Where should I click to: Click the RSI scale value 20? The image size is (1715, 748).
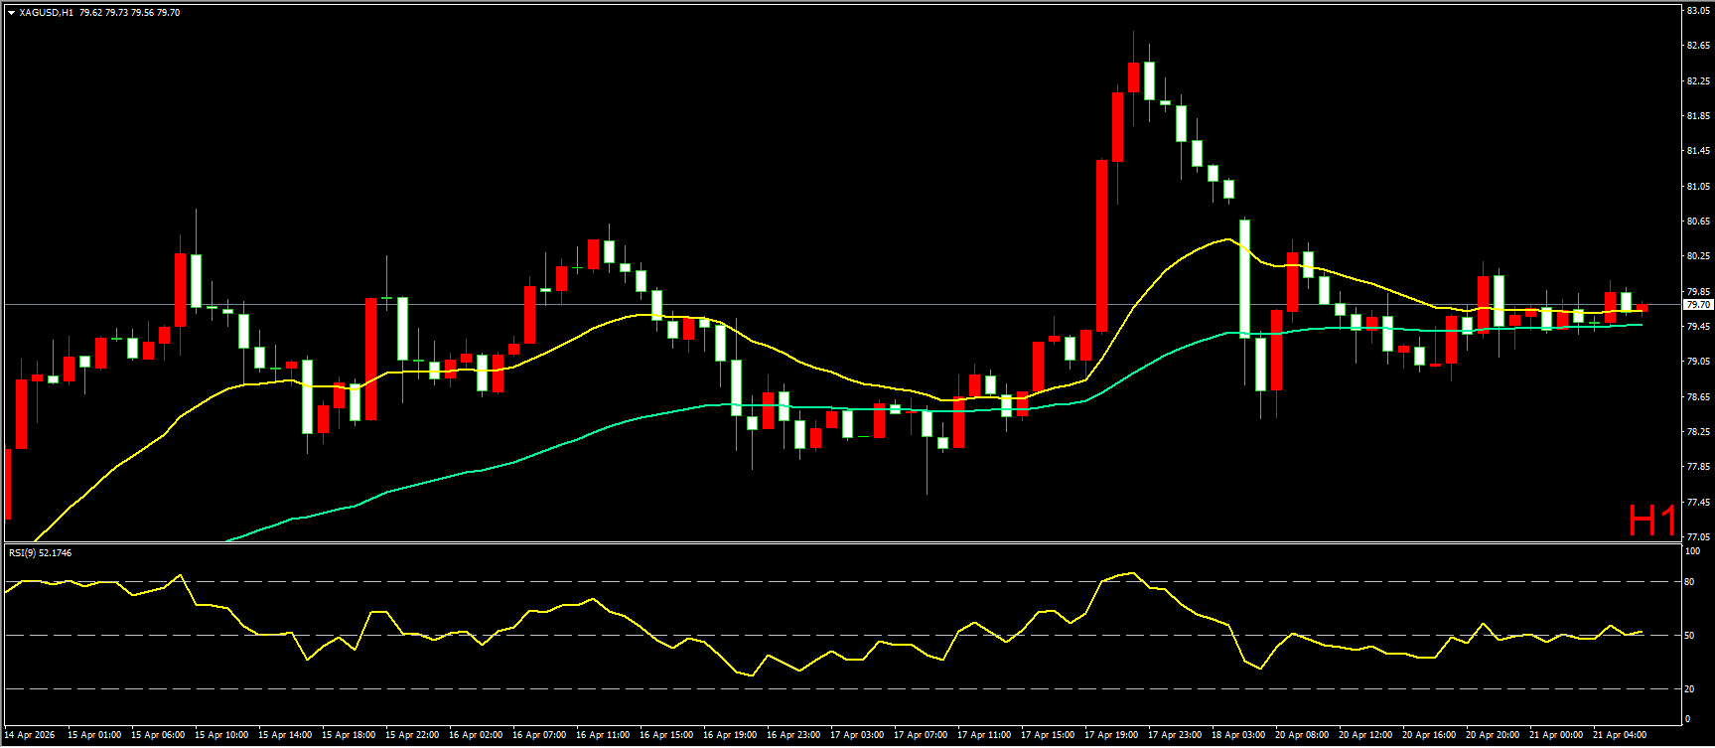[x=1689, y=688]
